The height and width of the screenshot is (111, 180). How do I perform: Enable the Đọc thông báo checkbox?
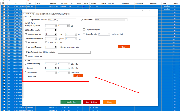pyautogui.click(x=26, y=42)
